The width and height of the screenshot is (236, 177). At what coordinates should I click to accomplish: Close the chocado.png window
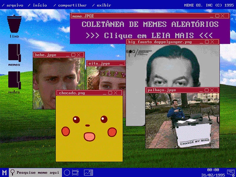pos(115,93)
